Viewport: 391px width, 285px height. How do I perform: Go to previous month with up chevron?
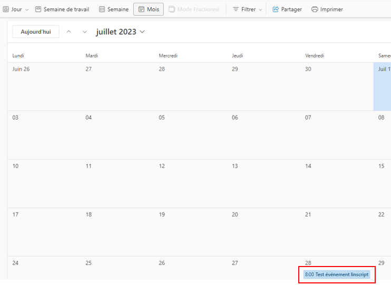pos(69,32)
